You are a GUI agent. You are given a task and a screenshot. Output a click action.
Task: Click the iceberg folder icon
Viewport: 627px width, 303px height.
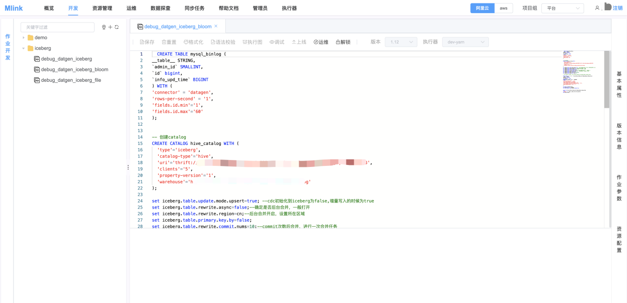tap(30, 48)
